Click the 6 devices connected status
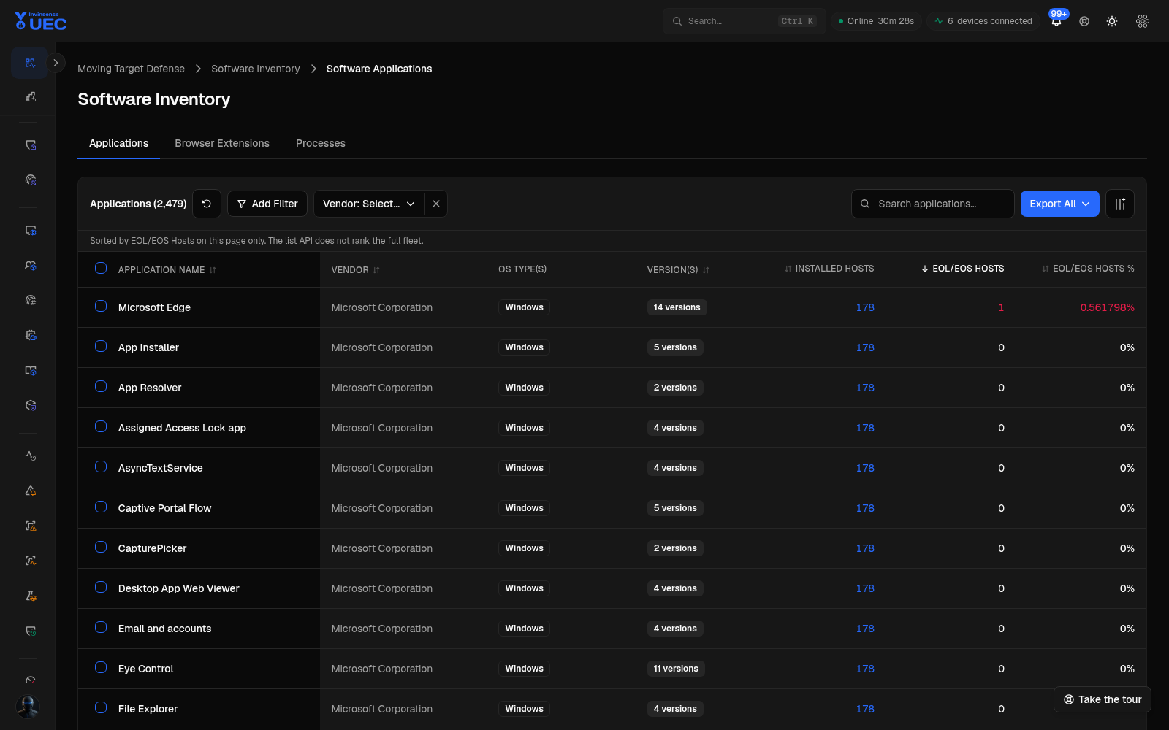The height and width of the screenshot is (730, 1169). [x=983, y=21]
